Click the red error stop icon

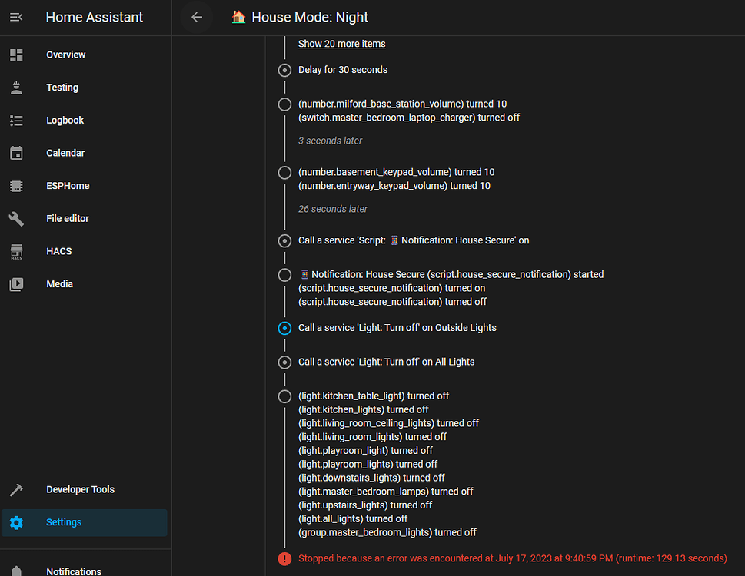pos(284,559)
